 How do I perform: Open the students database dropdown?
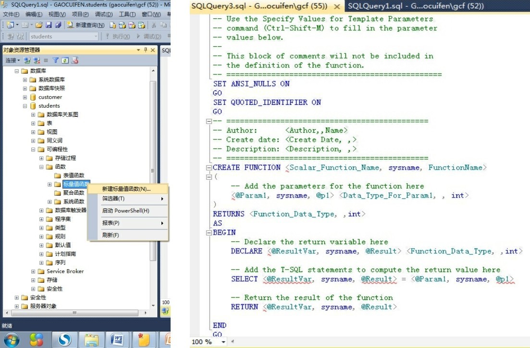[x=96, y=37]
